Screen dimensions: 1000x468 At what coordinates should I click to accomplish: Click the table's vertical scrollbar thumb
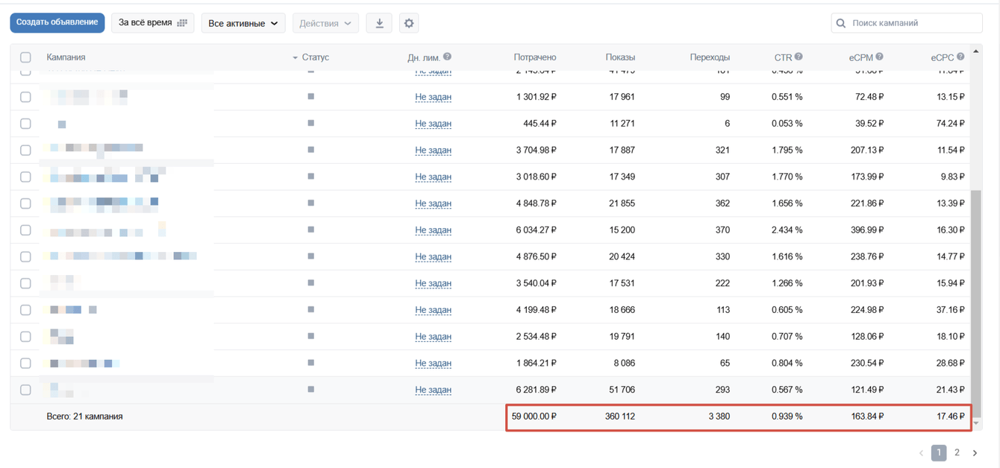click(976, 298)
